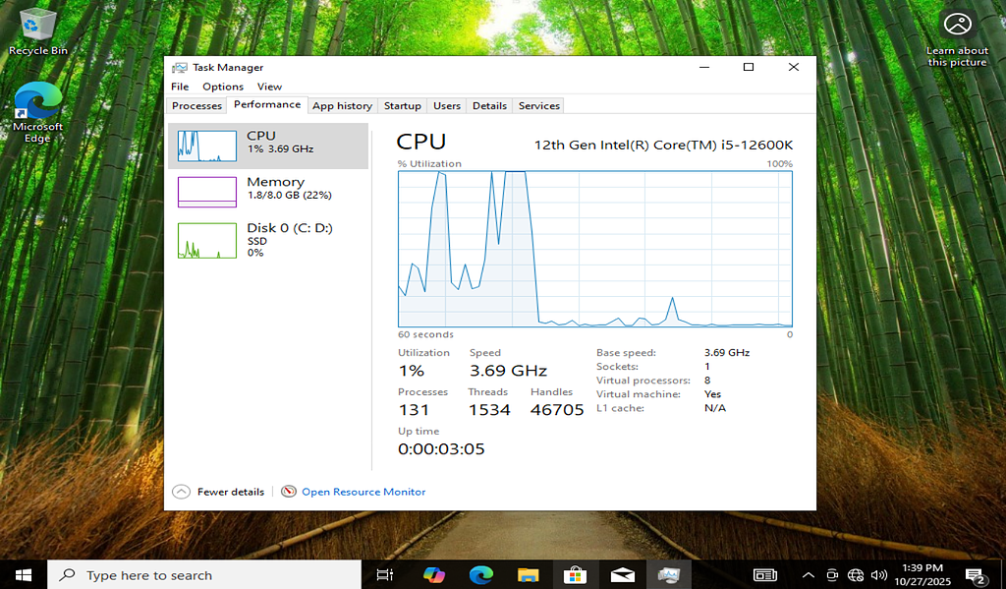
Task: Open the Services tab
Action: 538,106
